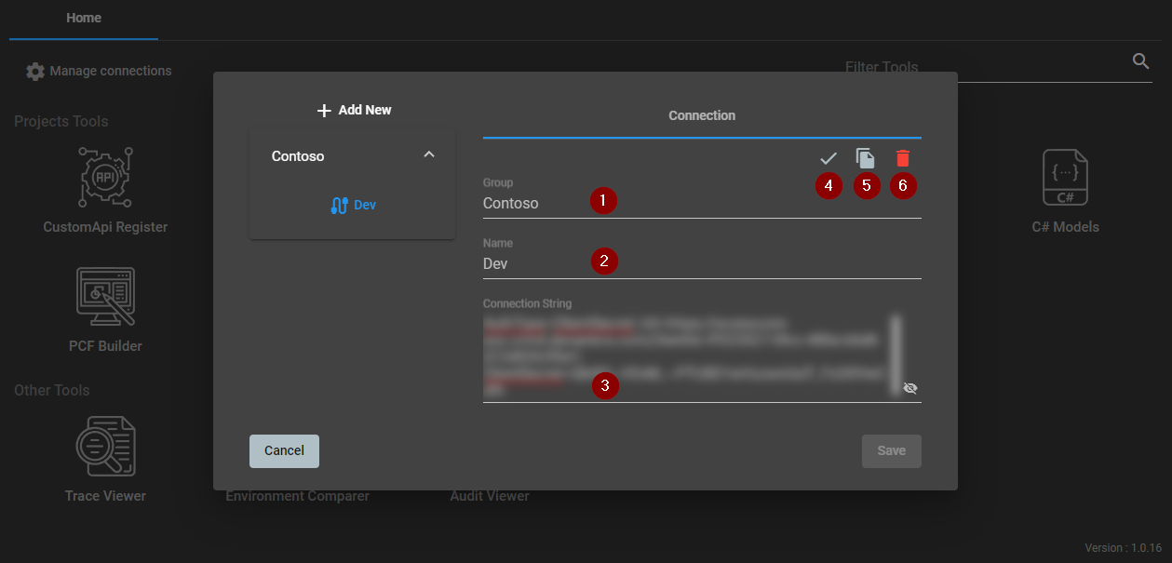
Task: Switch to the Home tab
Action: [x=84, y=19]
